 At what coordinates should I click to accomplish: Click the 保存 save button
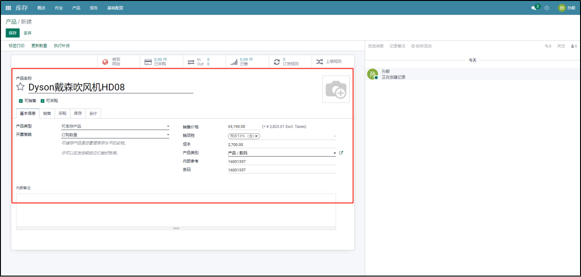[12, 33]
